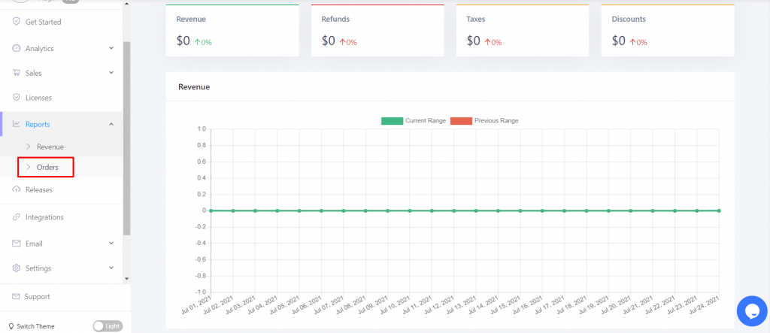Click the Sales cart icon
This screenshot has width=770, height=333.
(x=17, y=73)
